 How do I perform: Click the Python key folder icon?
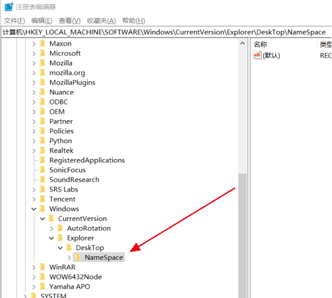(x=42, y=141)
